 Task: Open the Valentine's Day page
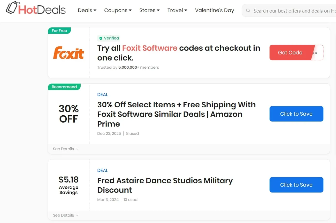click(x=215, y=10)
